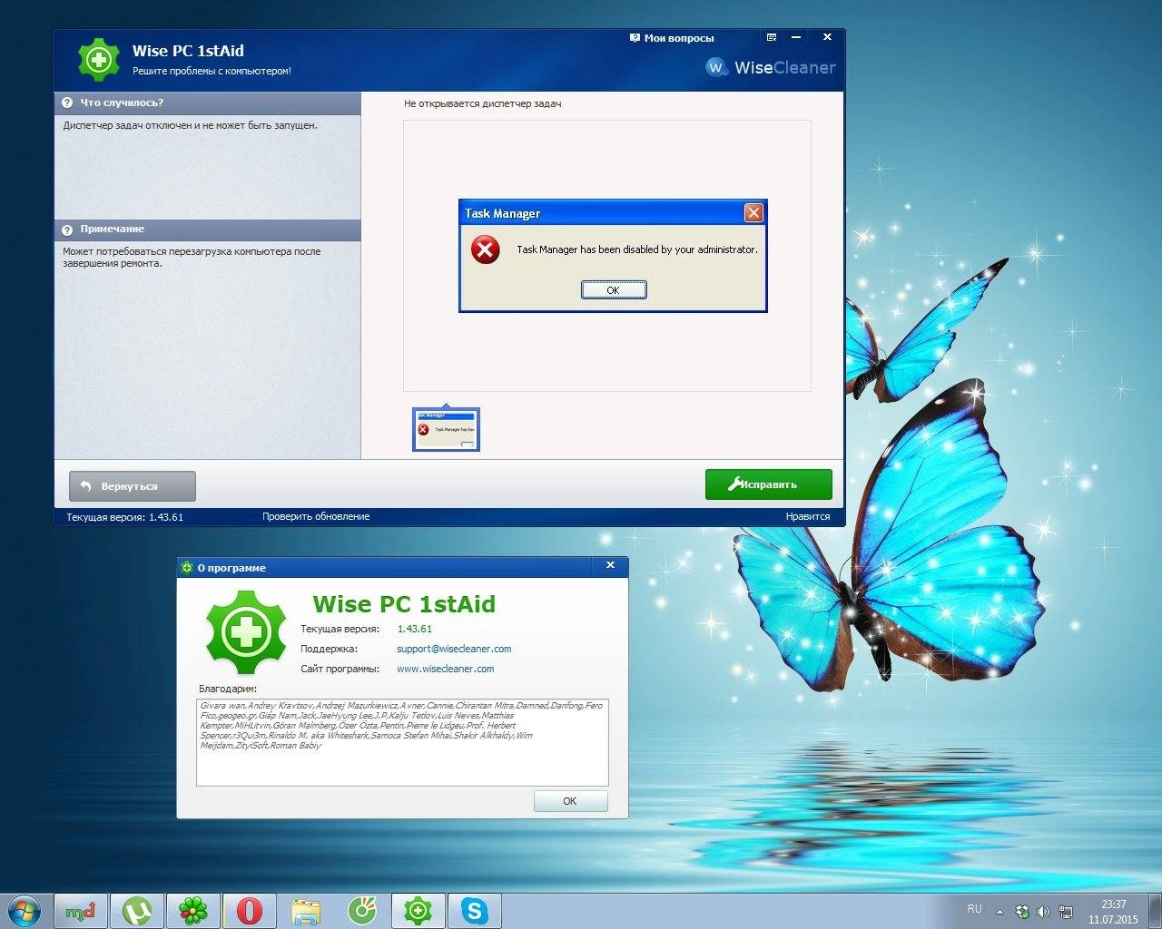Open the md taskbar application
This screenshot has height=929, width=1162.
click(x=81, y=911)
